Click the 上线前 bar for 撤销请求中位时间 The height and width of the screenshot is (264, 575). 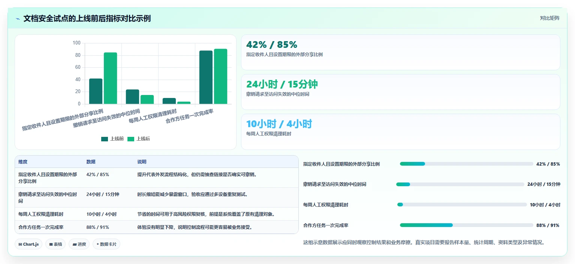132,97
